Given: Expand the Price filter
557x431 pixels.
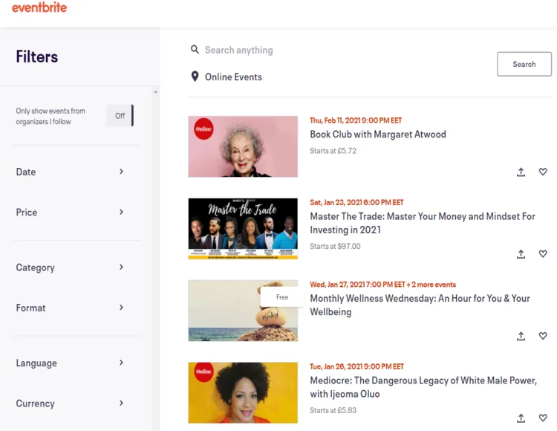Looking at the screenshot, I should click(x=71, y=212).
